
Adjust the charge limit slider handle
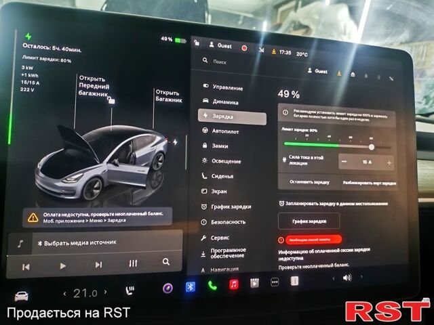(x=372, y=147)
